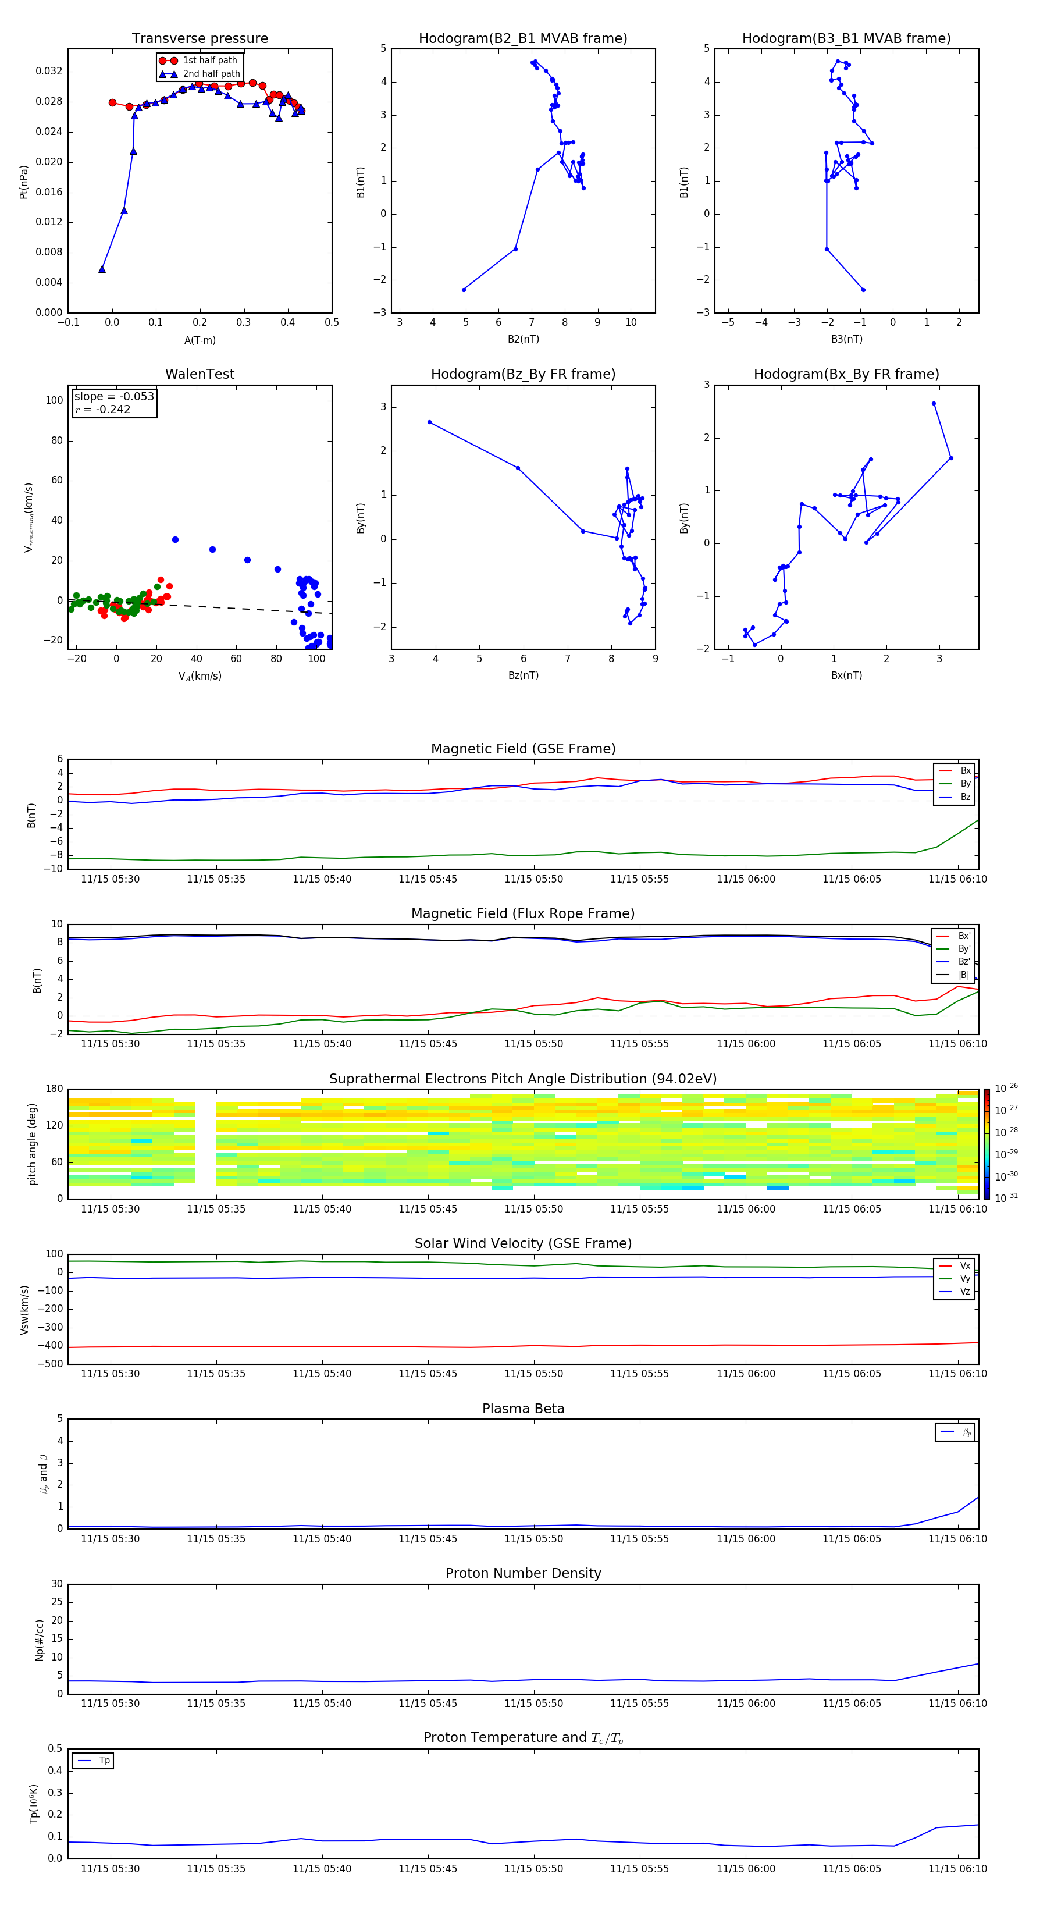
Task: Click the 'r = -0.242' annotation
Action: [103, 409]
